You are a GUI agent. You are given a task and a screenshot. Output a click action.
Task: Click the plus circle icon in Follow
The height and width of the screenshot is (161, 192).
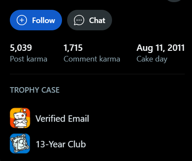click(22, 20)
